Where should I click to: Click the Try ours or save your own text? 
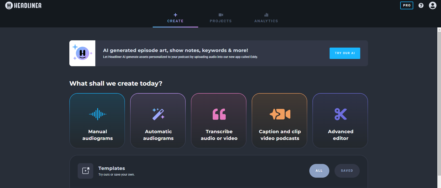(117, 175)
